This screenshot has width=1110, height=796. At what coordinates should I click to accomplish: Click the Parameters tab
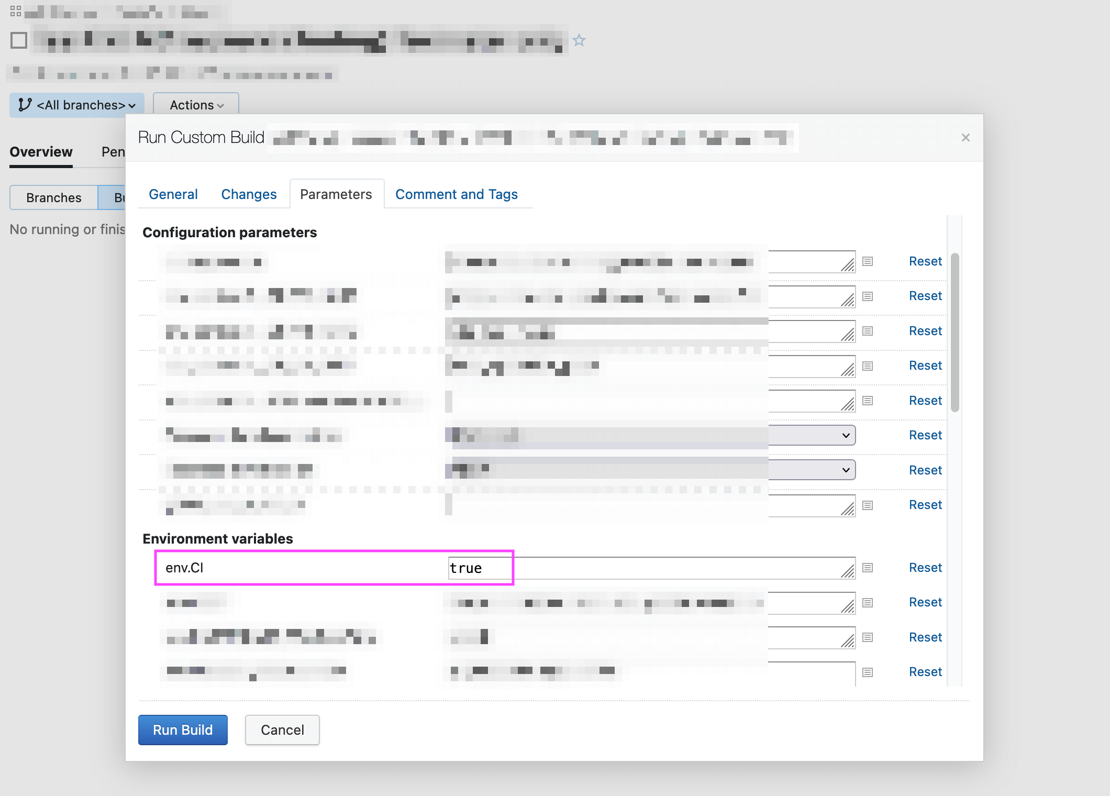(338, 194)
